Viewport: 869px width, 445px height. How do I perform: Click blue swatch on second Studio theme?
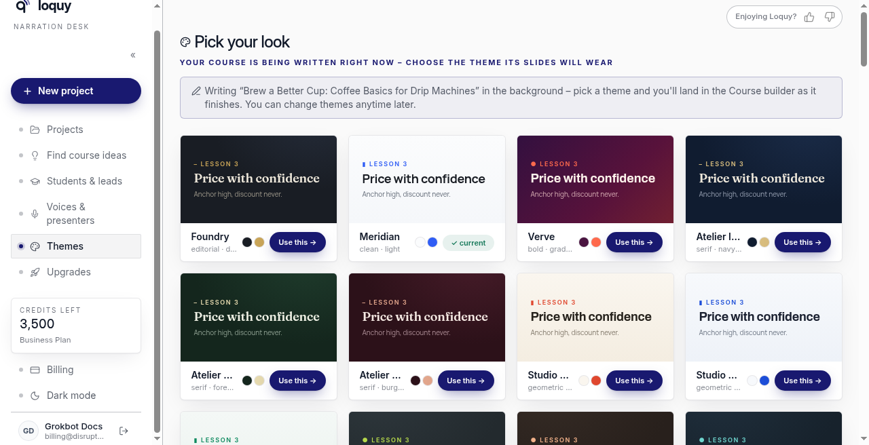pos(764,381)
